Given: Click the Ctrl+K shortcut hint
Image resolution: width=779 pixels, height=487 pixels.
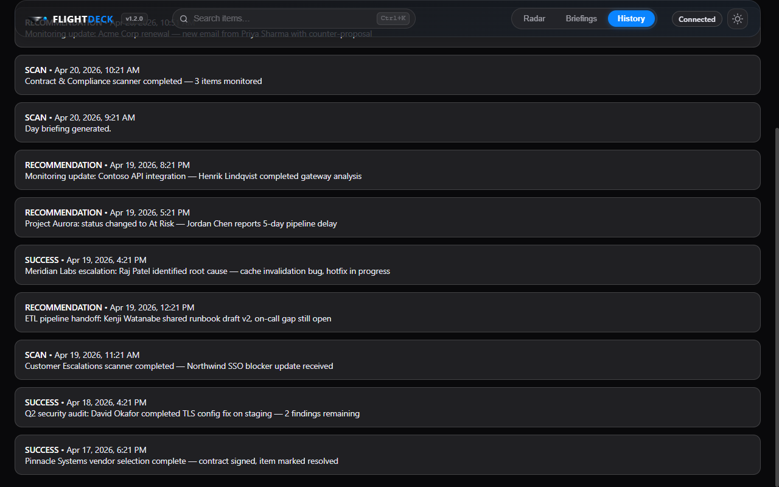Looking at the screenshot, I should tap(393, 19).
